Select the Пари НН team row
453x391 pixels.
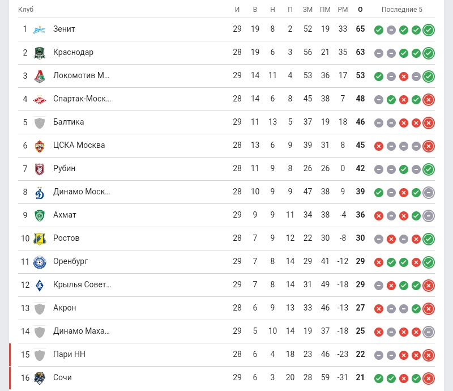226,355
